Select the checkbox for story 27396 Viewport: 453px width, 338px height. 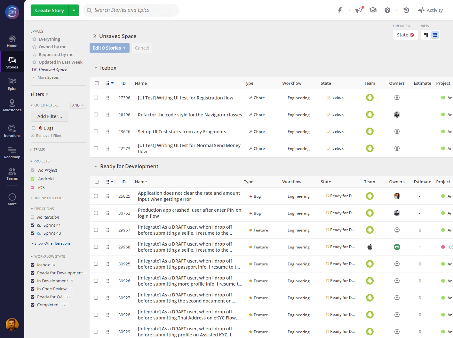[x=96, y=98]
